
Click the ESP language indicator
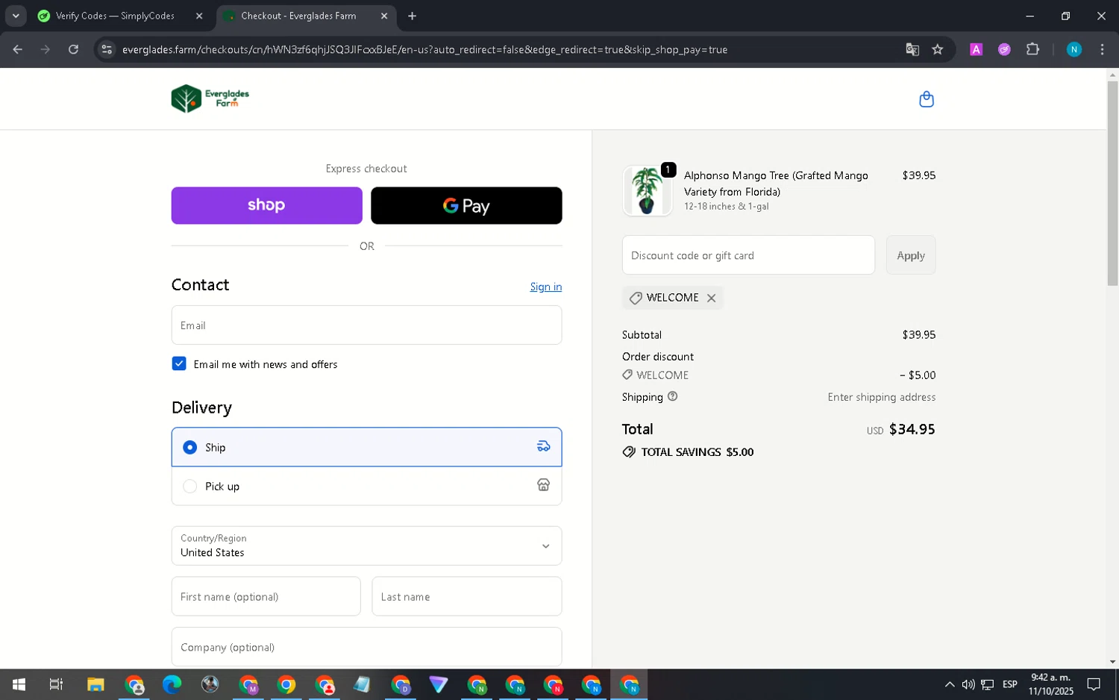click(1010, 684)
